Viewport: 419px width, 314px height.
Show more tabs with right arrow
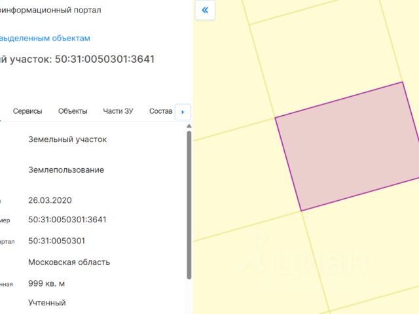[x=183, y=112]
